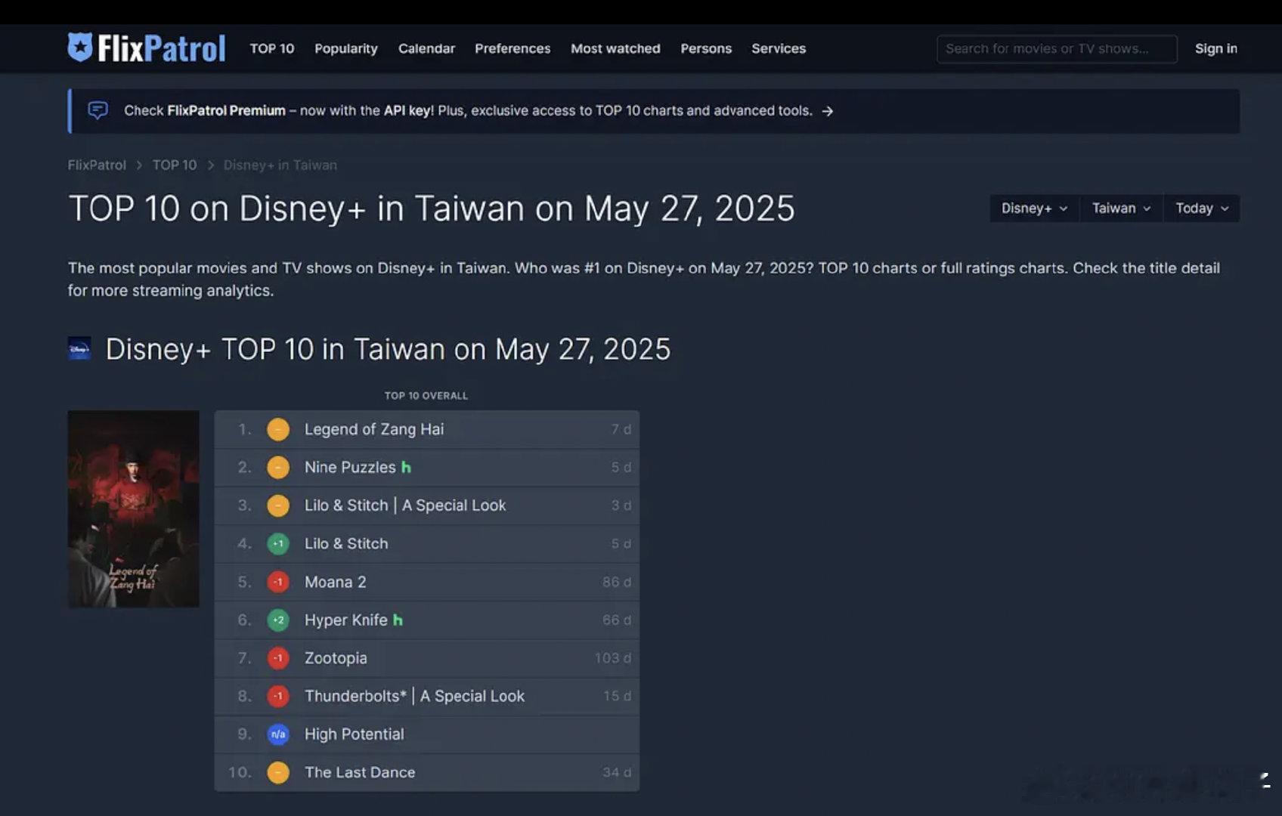Screen dimensions: 1282x816
Task: Open the Preferences menu
Action: pyautogui.click(x=512, y=48)
